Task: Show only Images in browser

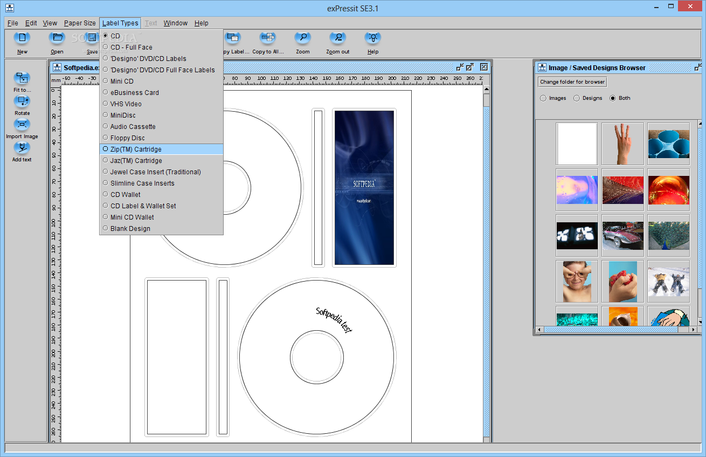Action: click(x=544, y=98)
